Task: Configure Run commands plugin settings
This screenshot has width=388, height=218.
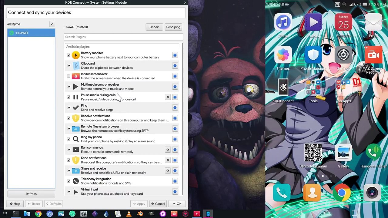Action: [168, 150]
